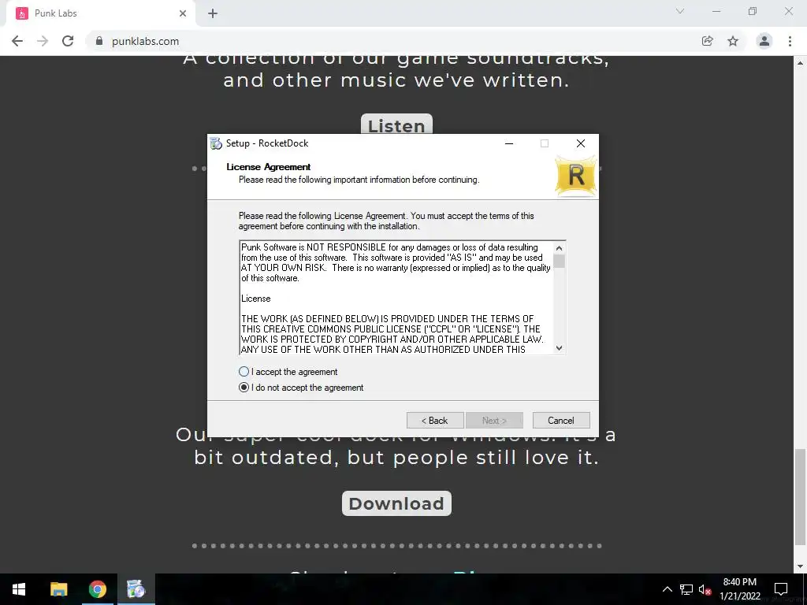
Task: Click the Listen button on the webpage
Action: 396,125
